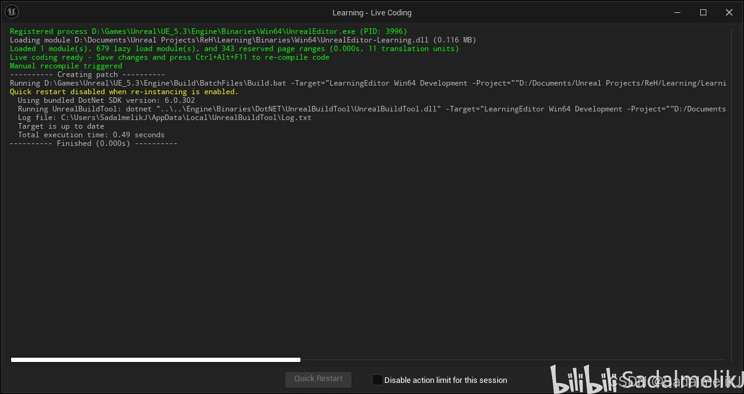Screen dimensions: 744x394
Task: Click the Quick Restart button
Action: click(x=318, y=379)
